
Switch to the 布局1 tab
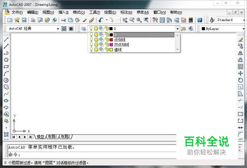[52, 137]
